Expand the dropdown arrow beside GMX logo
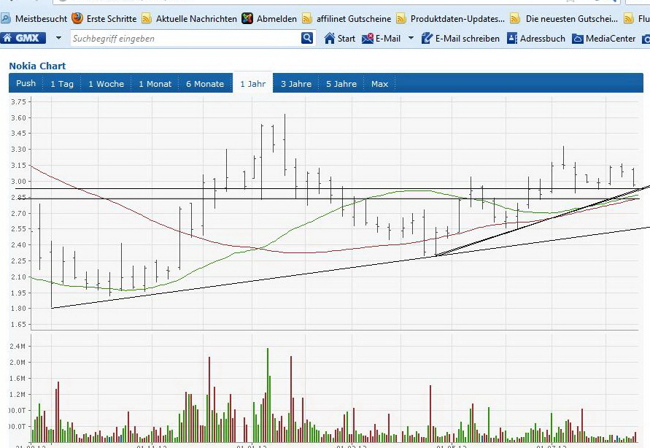Image resolution: width=650 pixels, height=448 pixels. (x=59, y=38)
